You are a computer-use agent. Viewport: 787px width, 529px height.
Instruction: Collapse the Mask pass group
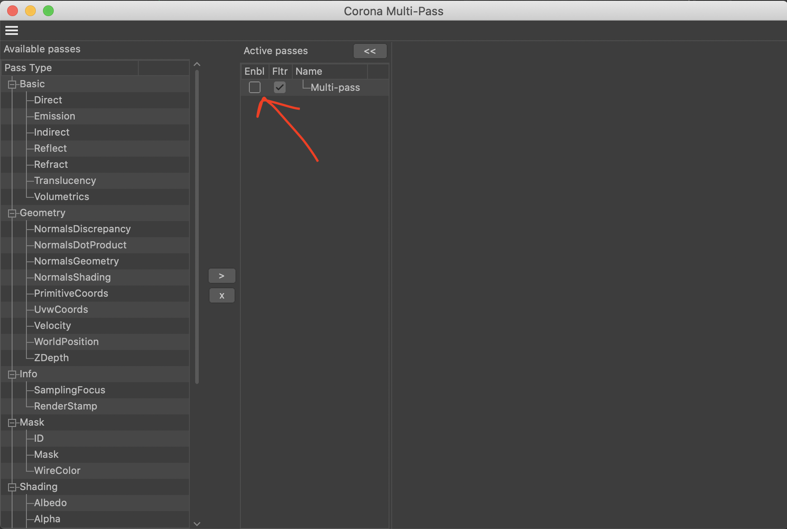(x=12, y=422)
